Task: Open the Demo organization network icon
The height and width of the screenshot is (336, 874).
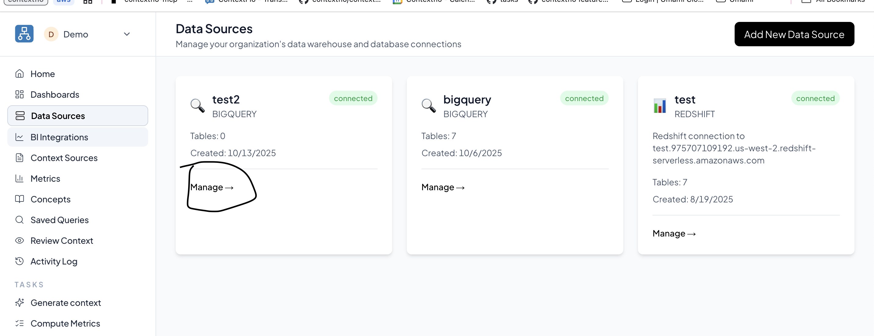Action: pyautogui.click(x=24, y=34)
